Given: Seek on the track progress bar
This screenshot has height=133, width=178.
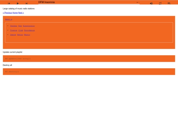Looking at the screenshot, I should point(89,4).
